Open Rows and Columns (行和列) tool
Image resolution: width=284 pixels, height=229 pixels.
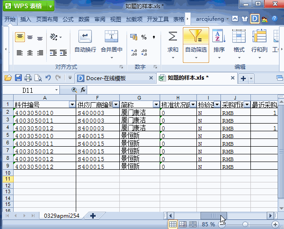[260, 41]
